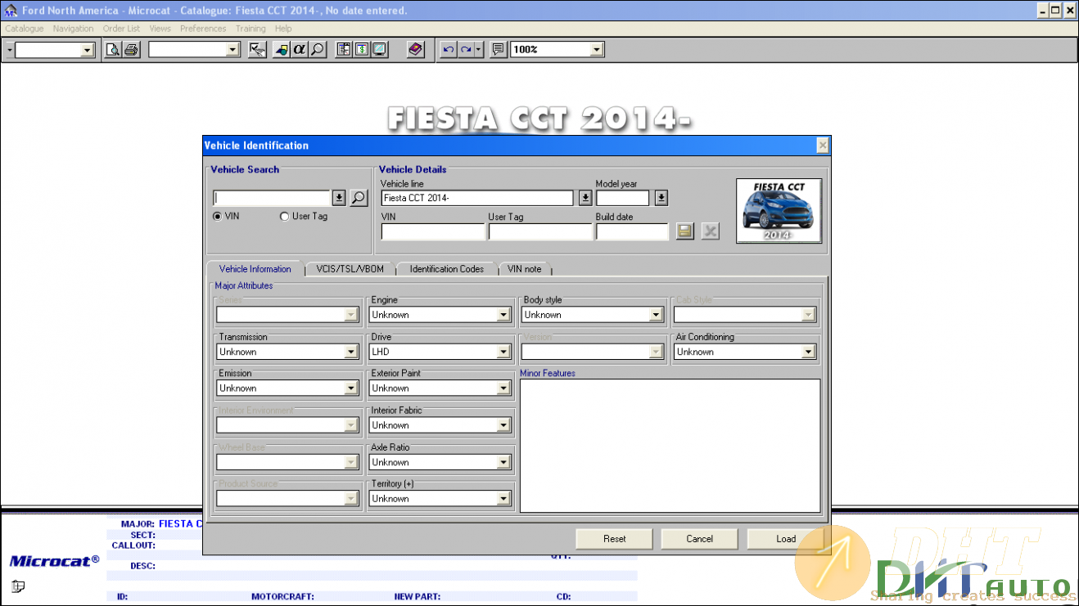This screenshot has width=1079, height=606.
Task: Click the Model year input field
Action: (x=623, y=198)
